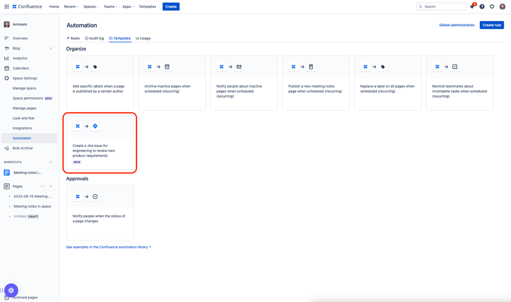Open the settings gear icon
511x302 pixels.
(492, 6)
